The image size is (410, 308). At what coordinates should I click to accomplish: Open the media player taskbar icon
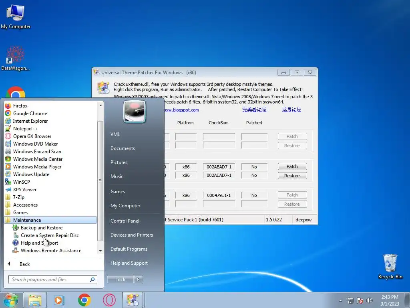click(59, 300)
